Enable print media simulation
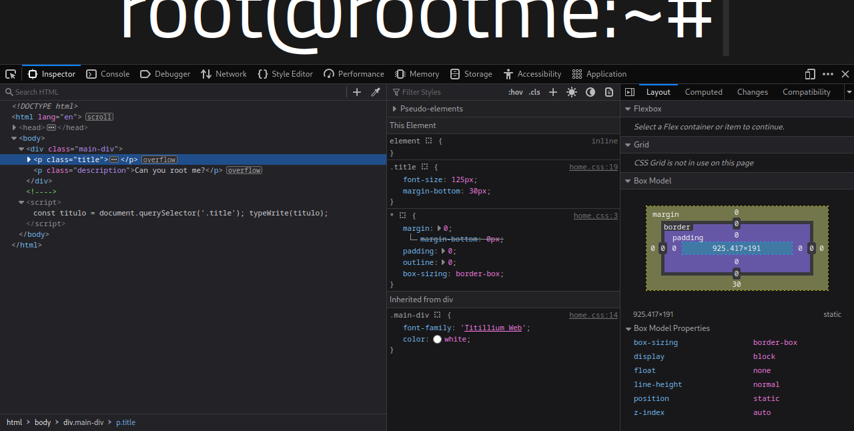The image size is (854, 431). 608,92
